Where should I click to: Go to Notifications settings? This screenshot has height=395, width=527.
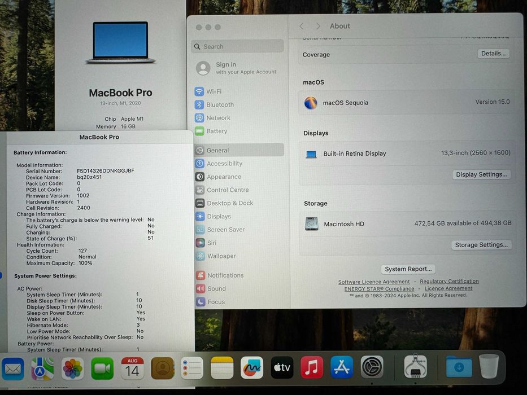tap(239, 275)
